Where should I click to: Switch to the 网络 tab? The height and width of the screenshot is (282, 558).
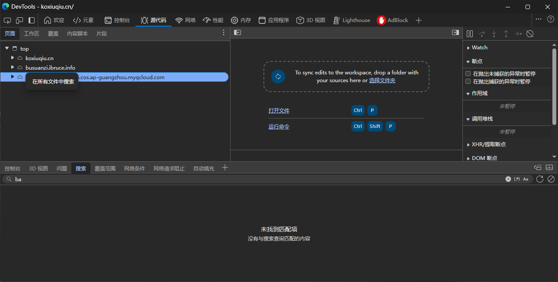(x=186, y=20)
